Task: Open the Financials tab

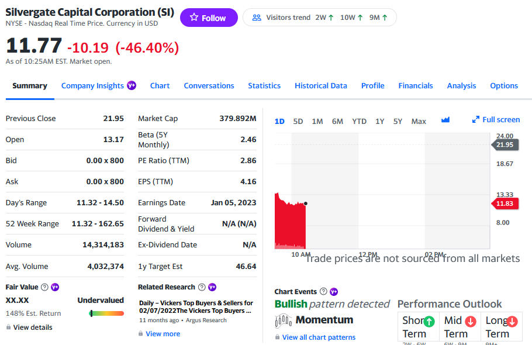Action: tap(416, 86)
